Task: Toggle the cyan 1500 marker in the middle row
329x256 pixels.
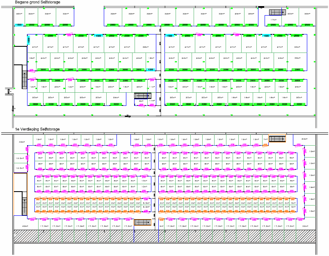Action: 150,70
